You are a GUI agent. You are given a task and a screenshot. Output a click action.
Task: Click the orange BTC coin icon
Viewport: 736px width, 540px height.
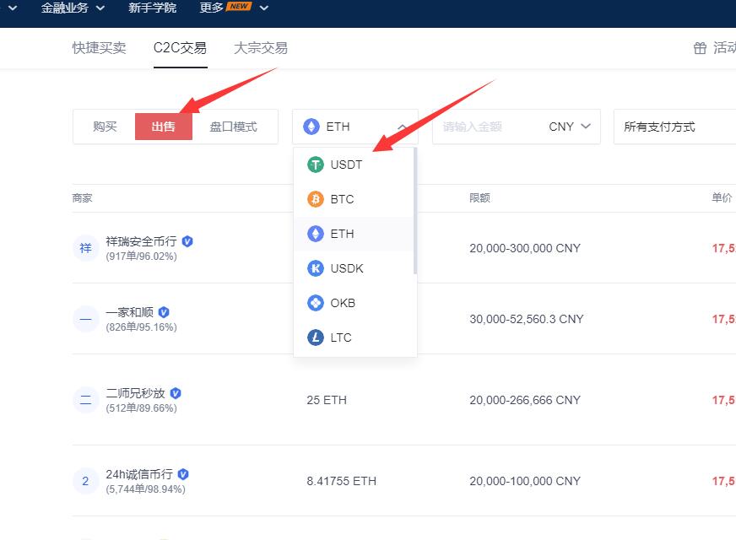[315, 199]
